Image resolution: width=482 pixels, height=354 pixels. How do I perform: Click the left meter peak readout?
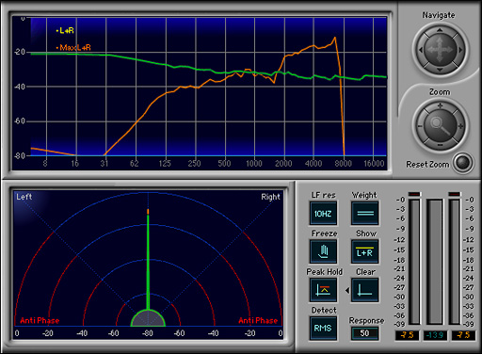407,335
